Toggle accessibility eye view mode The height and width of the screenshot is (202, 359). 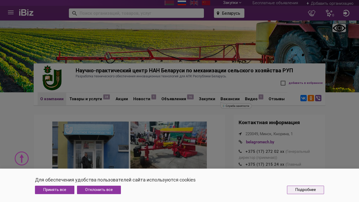coord(339,28)
